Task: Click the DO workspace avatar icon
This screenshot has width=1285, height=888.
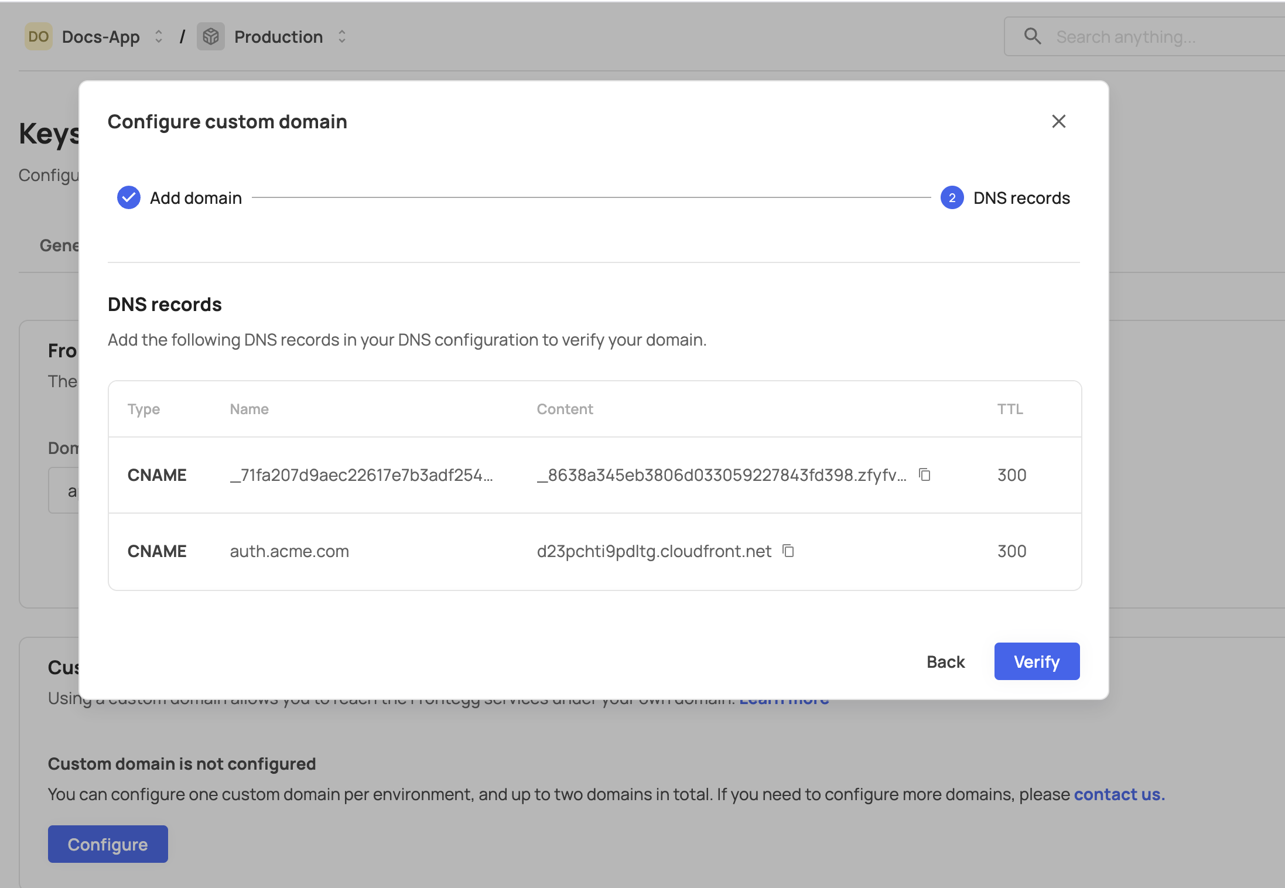Action: (37, 36)
